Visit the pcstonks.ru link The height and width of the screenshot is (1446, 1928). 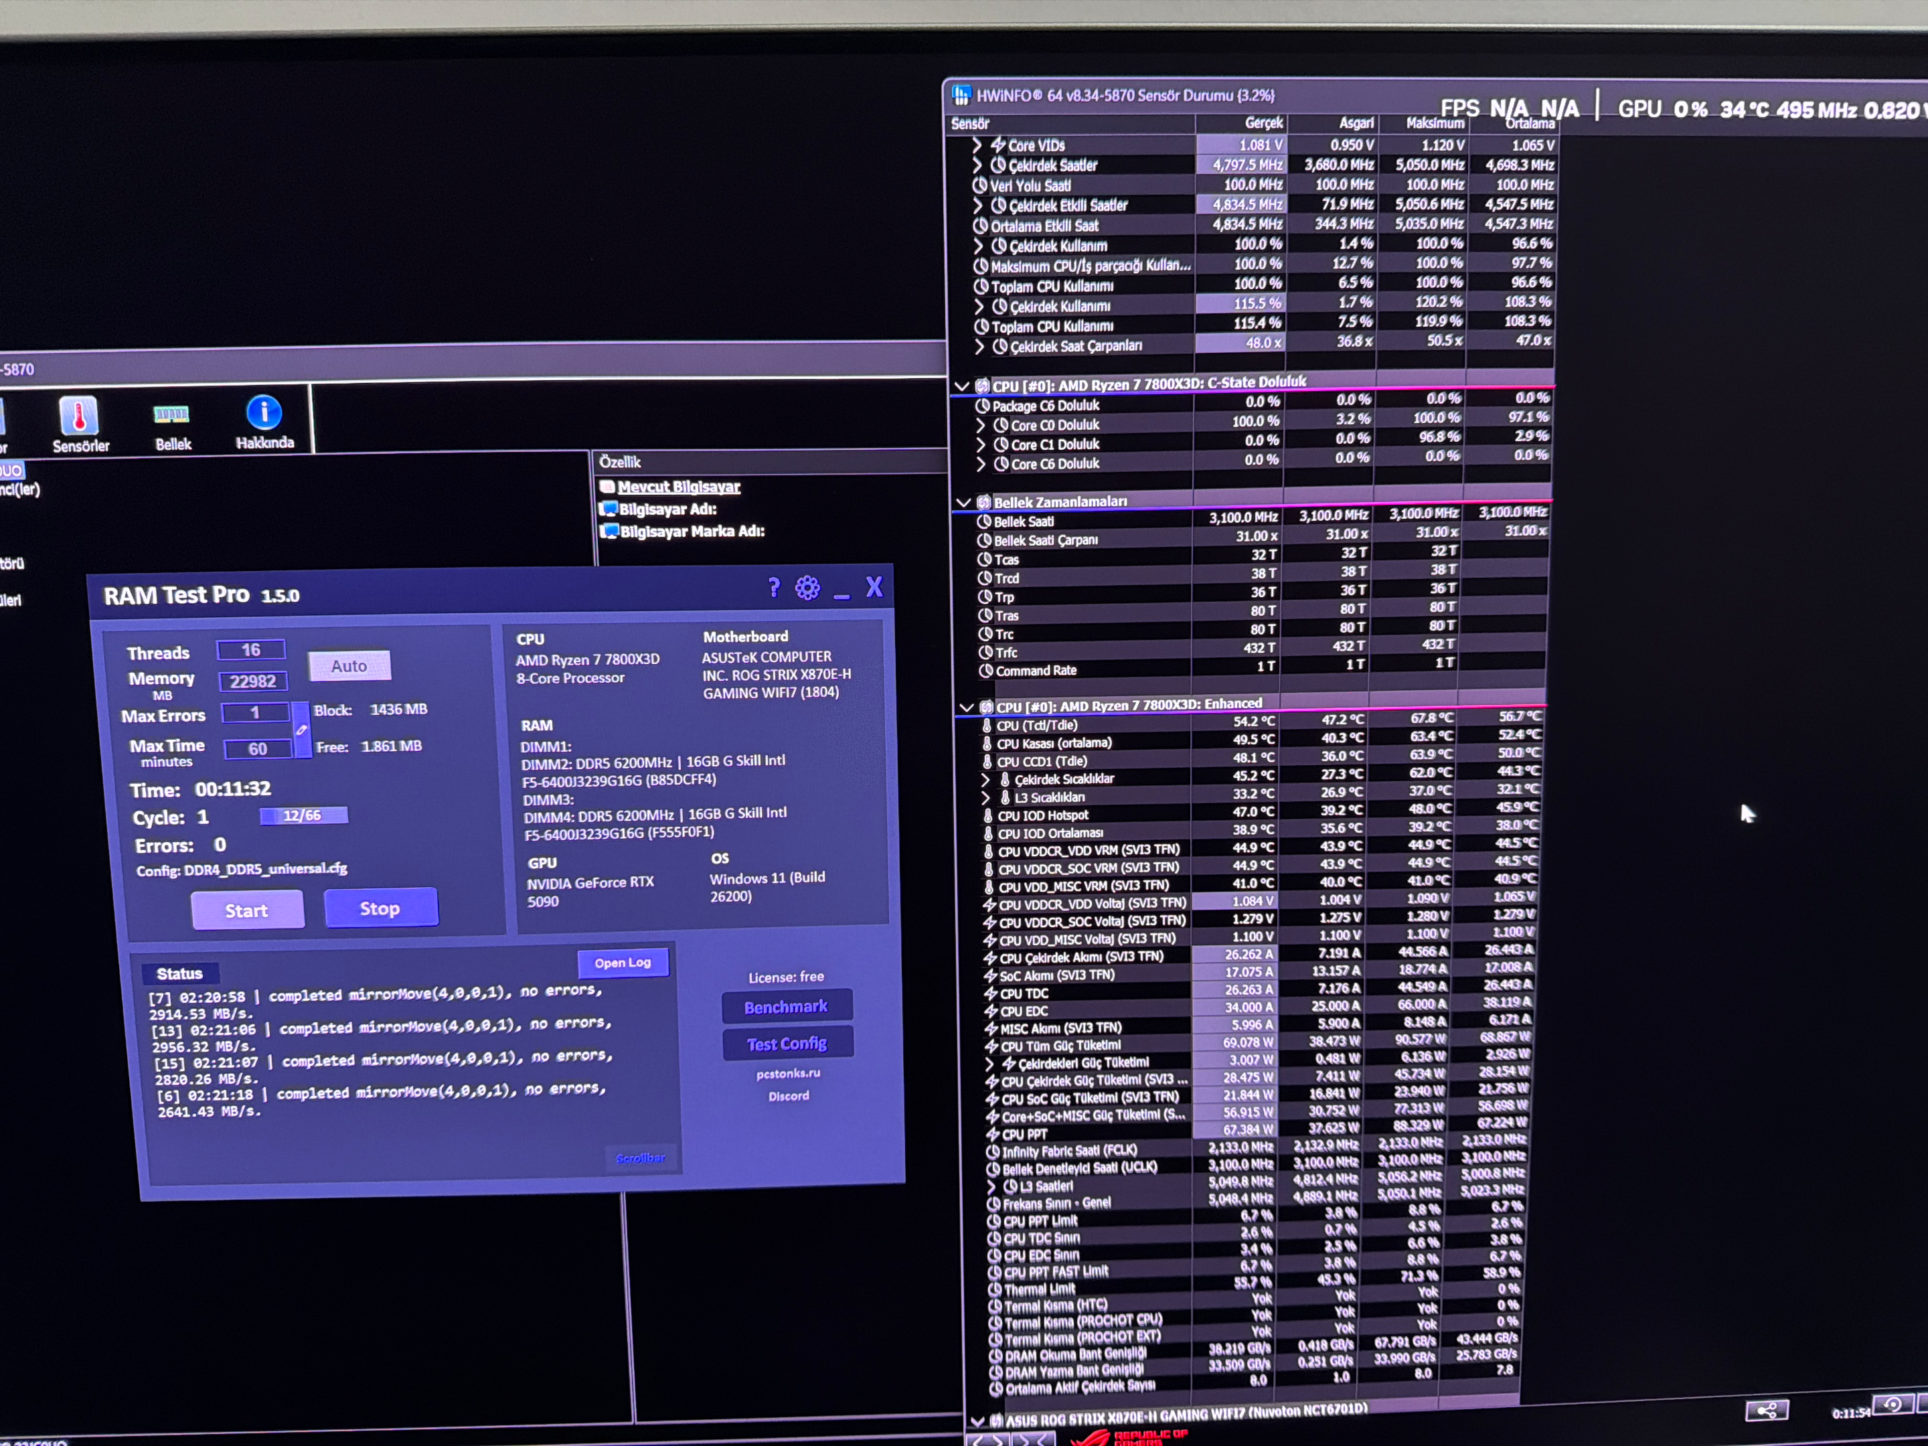coord(788,1074)
